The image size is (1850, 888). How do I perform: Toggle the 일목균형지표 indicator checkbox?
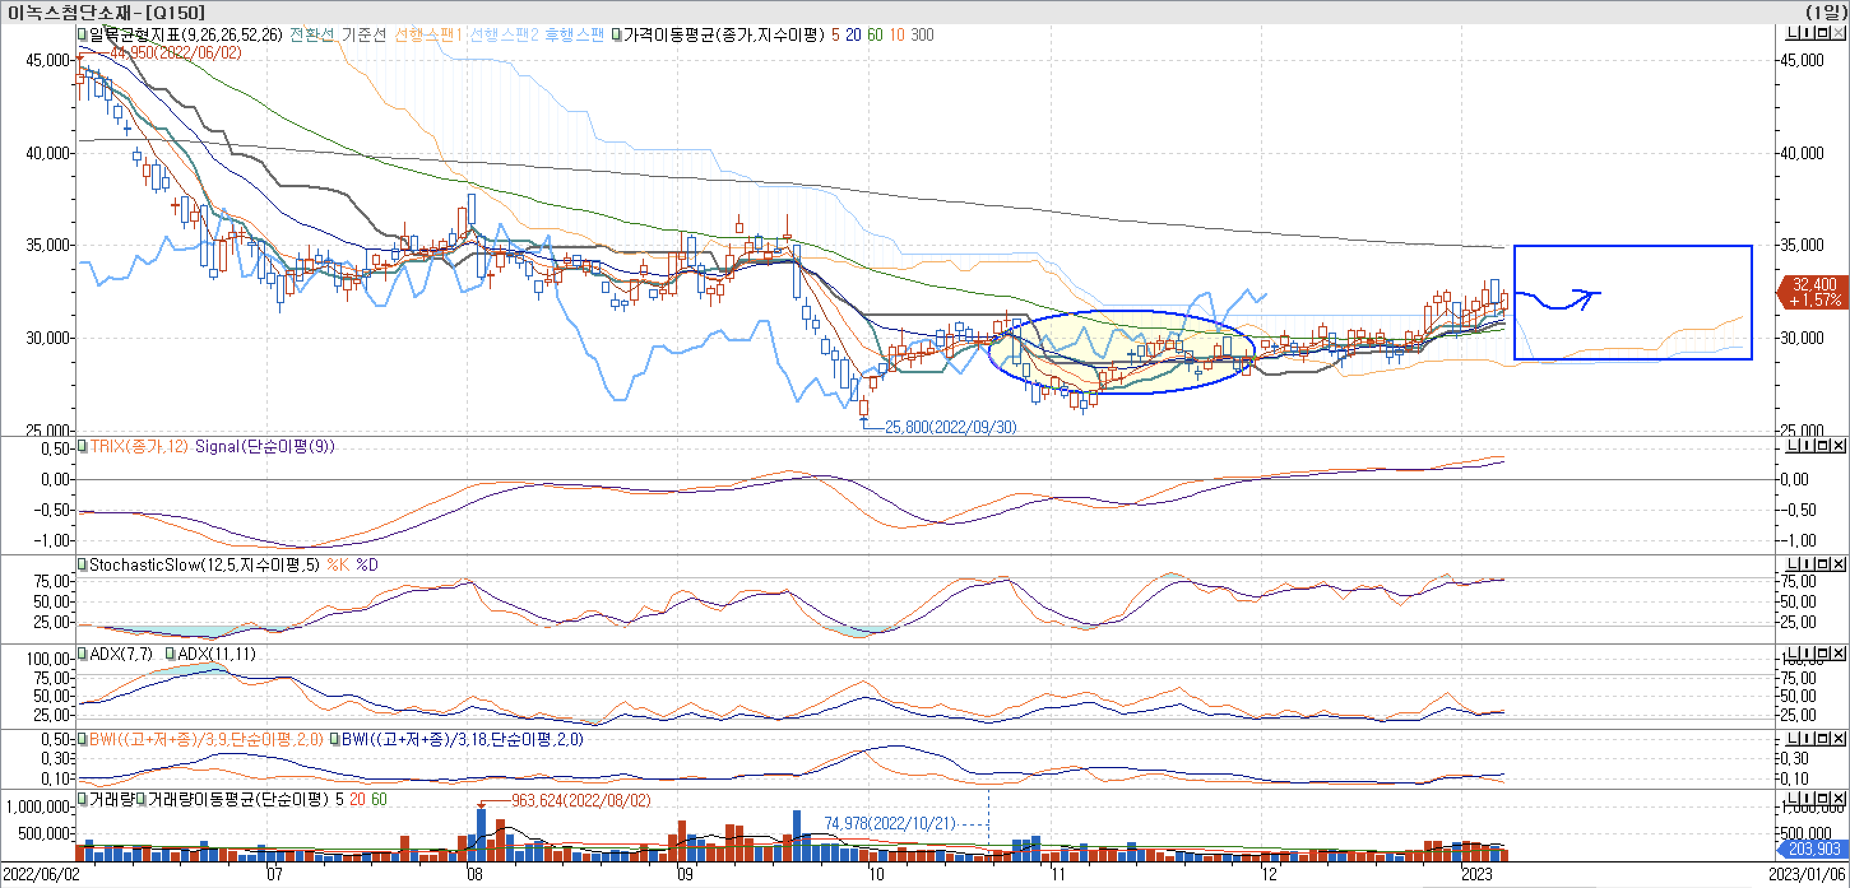pyautogui.click(x=82, y=34)
